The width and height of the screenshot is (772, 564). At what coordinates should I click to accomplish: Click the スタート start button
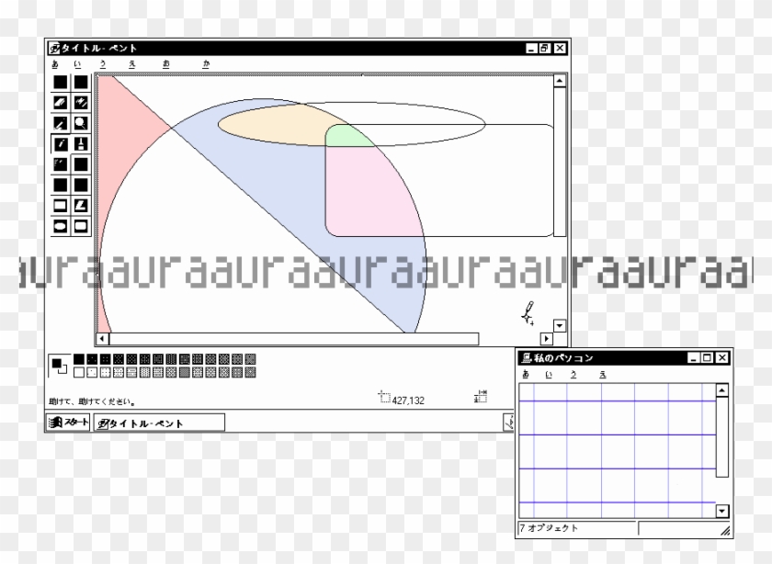click(70, 423)
